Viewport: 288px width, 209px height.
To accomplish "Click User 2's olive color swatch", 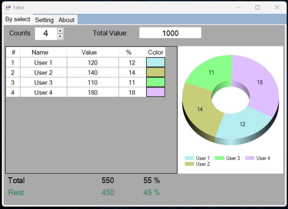I will (x=155, y=72).
